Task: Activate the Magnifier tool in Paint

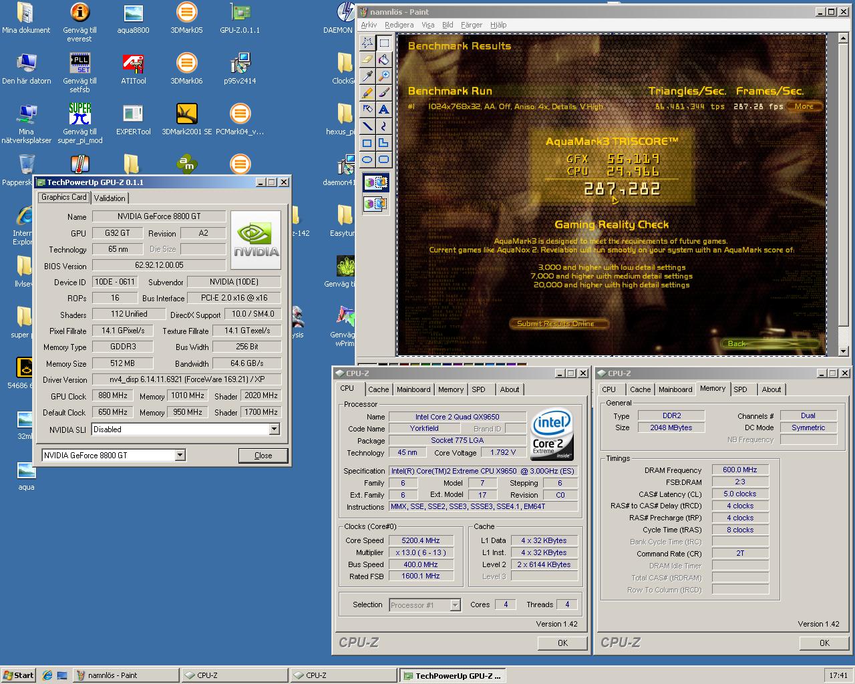Action: click(384, 76)
